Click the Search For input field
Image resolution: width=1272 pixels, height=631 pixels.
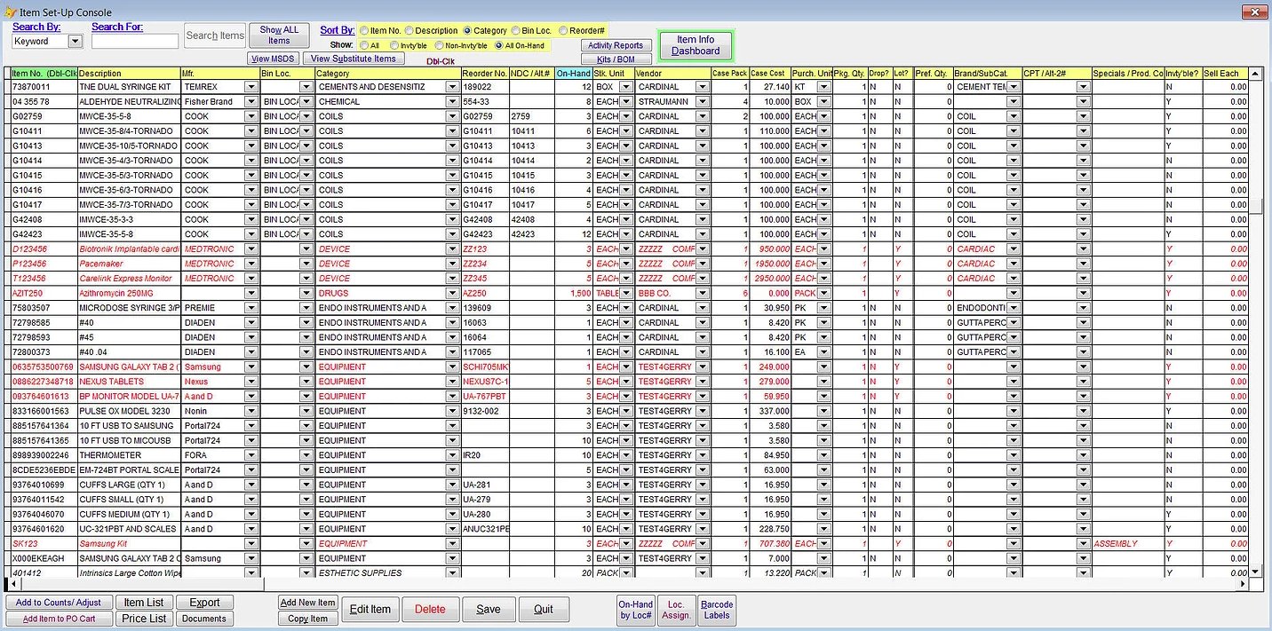pyautogui.click(x=135, y=41)
